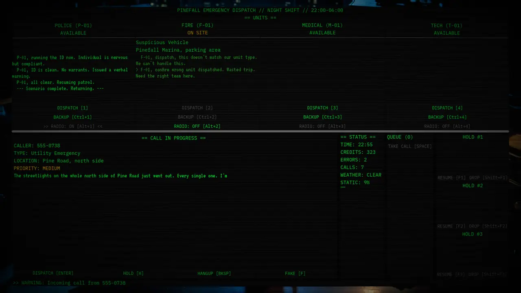Click the PRIORITY: MEDIUM line
The height and width of the screenshot is (293, 521).
tap(37, 168)
